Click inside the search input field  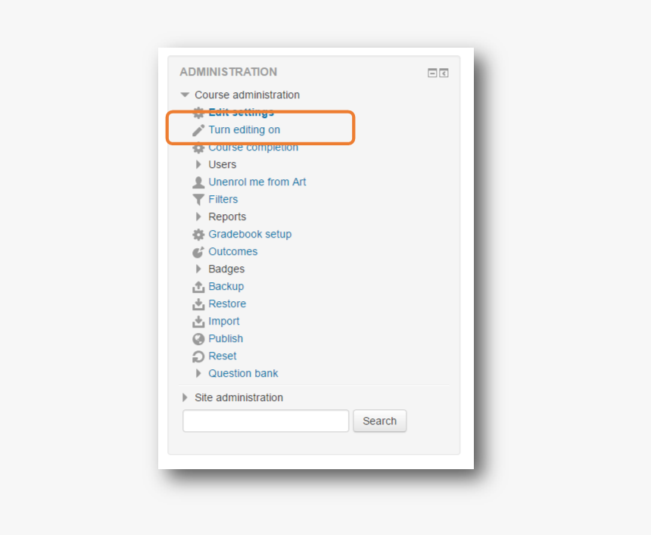click(x=265, y=421)
